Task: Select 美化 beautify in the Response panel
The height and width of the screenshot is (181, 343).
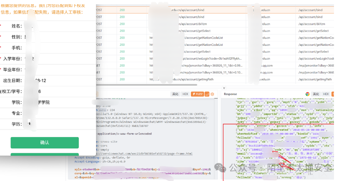Action: click(316, 94)
